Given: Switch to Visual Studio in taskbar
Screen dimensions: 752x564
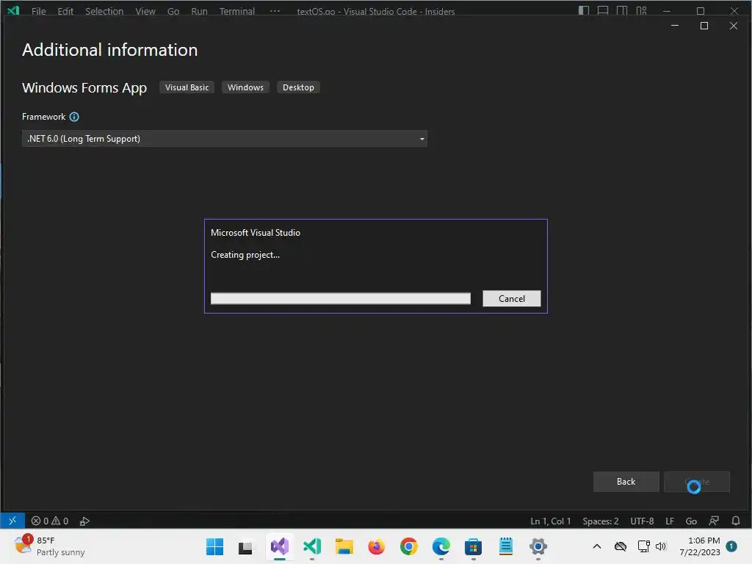Looking at the screenshot, I should click(280, 546).
